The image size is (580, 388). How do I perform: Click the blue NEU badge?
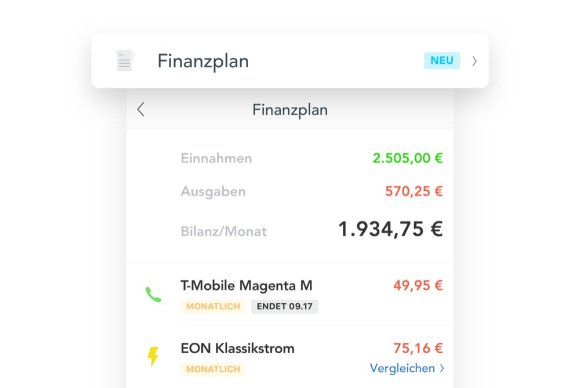point(442,61)
